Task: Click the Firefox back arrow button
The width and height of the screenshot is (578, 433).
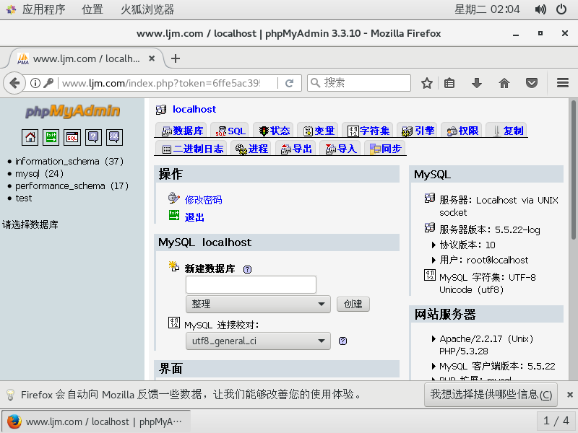Action: (14, 83)
